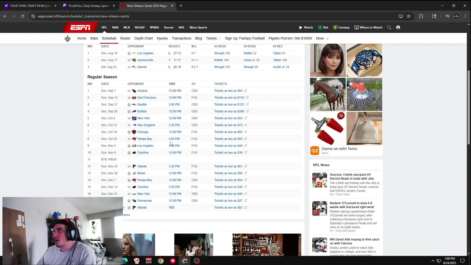
Task: Open Fantasy in the ESPN header
Action: pyautogui.click(x=341, y=28)
